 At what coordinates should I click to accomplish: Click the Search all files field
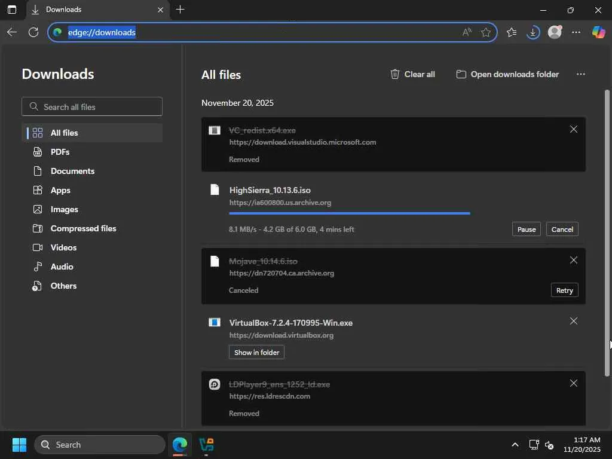pyautogui.click(x=92, y=107)
